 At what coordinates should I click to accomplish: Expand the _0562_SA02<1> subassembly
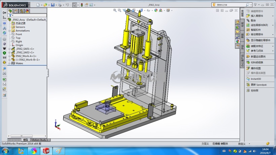tap(9, 52)
